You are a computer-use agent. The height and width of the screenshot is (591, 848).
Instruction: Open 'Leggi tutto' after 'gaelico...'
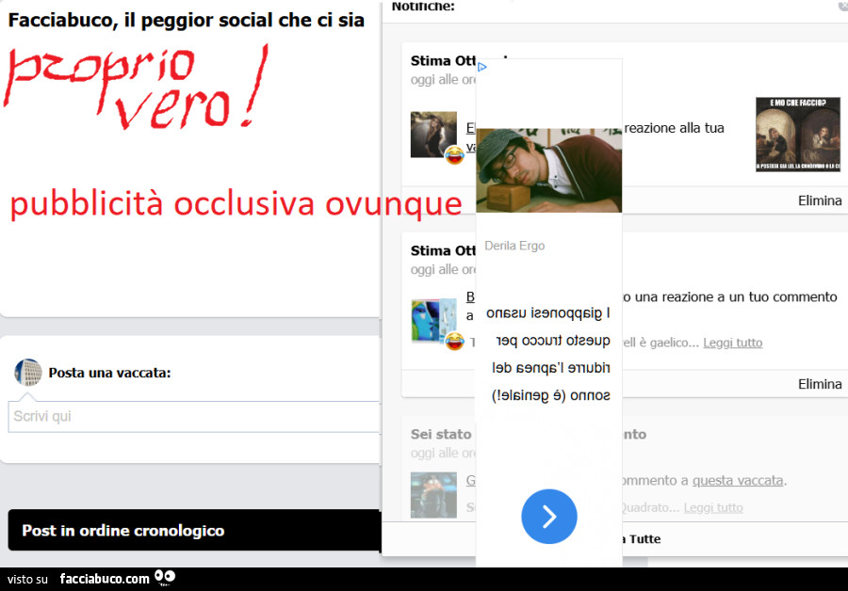click(732, 343)
